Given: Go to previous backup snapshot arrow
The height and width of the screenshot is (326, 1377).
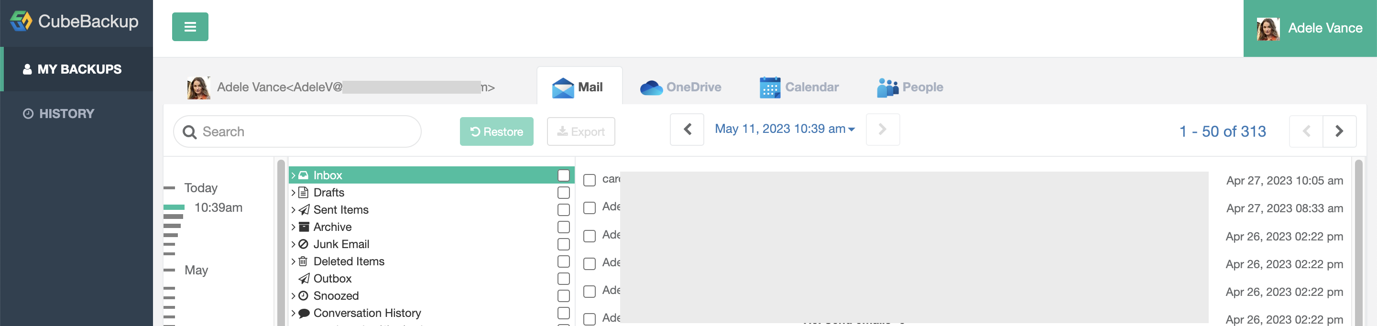Looking at the screenshot, I should [x=687, y=130].
